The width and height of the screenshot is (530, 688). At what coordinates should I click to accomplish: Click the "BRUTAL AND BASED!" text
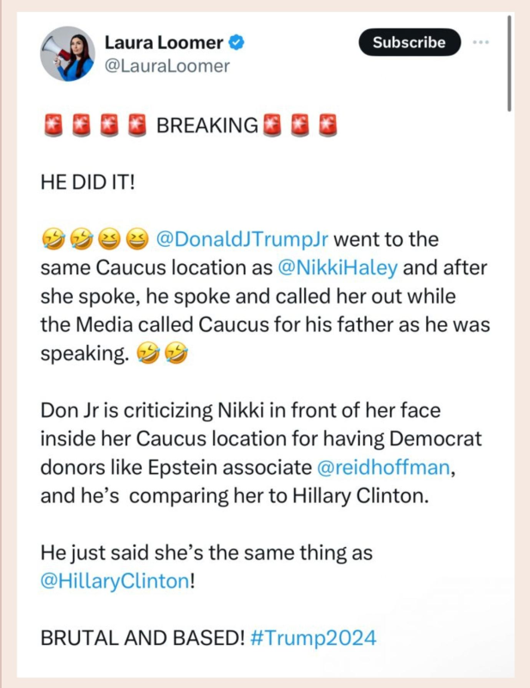[141, 637]
